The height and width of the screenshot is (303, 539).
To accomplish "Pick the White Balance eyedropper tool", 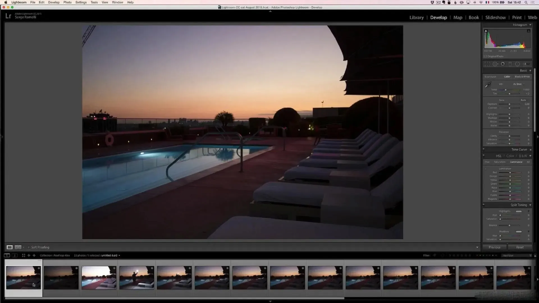I will pyautogui.click(x=488, y=84).
